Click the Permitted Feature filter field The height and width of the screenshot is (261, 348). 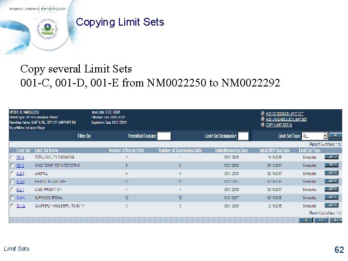[164, 136]
